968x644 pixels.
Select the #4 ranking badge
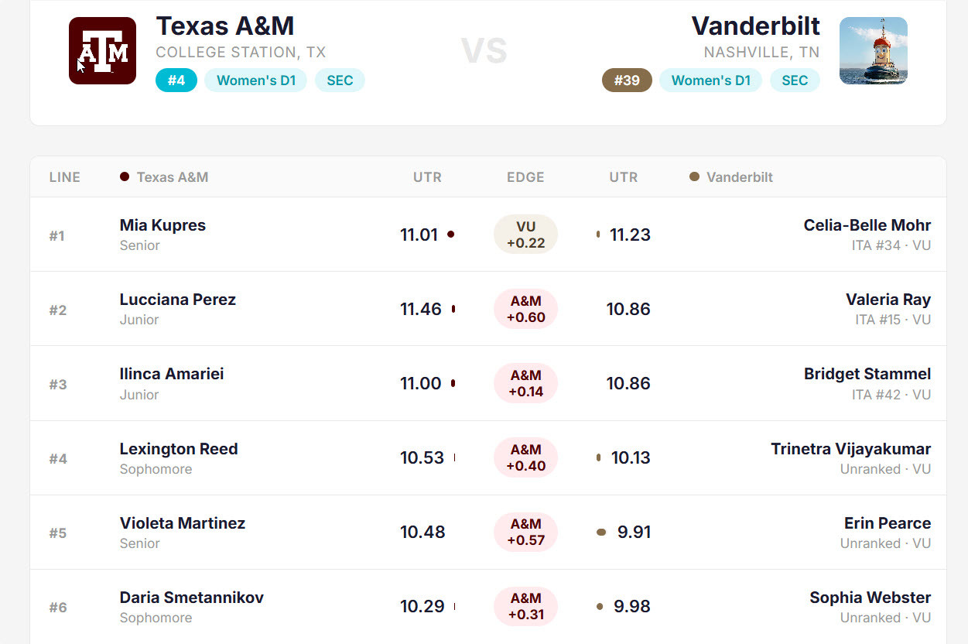pyautogui.click(x=176, y=80)
